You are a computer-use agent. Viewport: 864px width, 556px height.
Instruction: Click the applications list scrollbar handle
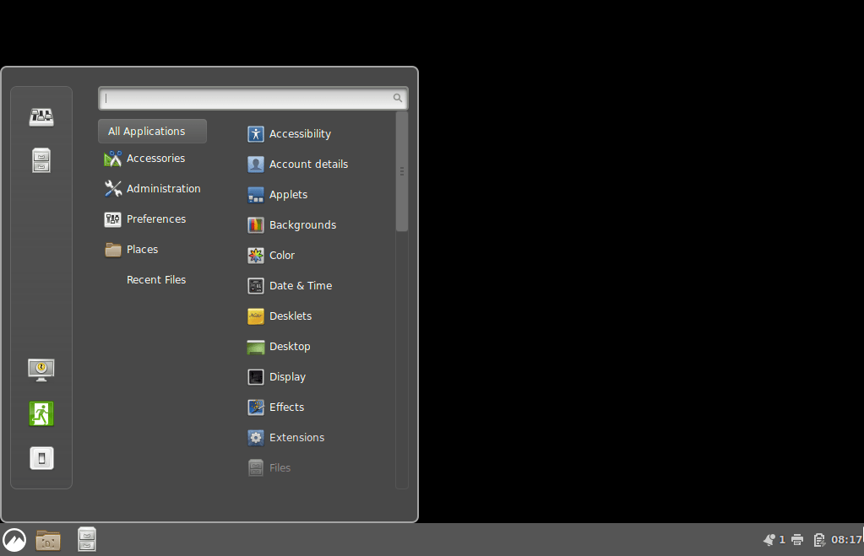click(402, 171)
